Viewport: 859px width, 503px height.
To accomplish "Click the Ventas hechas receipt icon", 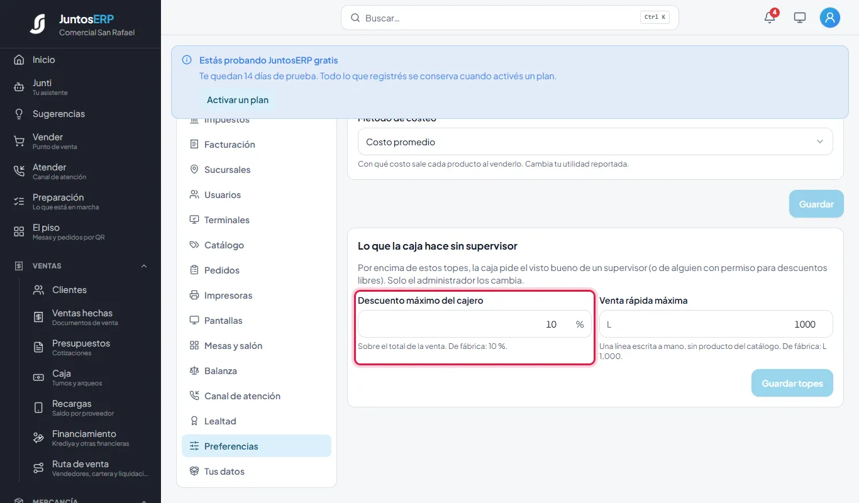I will pos(38,317).
